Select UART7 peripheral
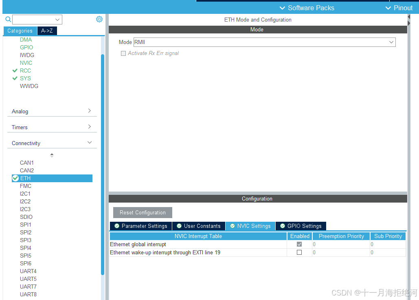Viewport: 419px width, 300px height. coord(28,287)
